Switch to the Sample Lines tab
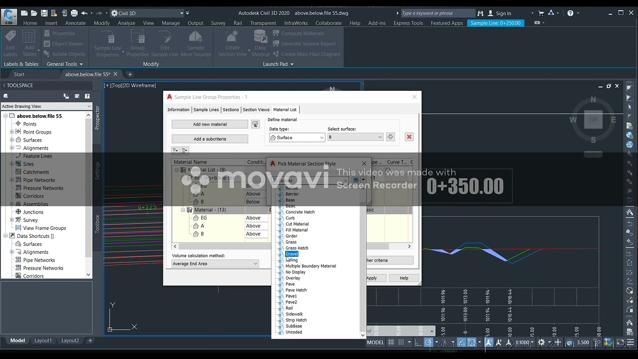 [x=206, y=110]
